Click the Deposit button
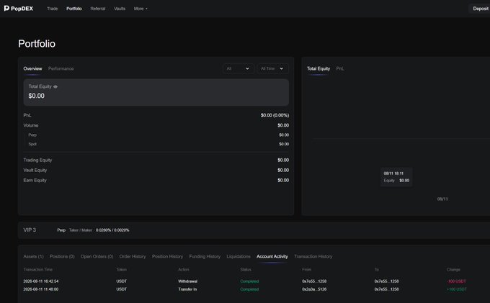The width and height of the screenshot is (490, 303). (480, 9)
